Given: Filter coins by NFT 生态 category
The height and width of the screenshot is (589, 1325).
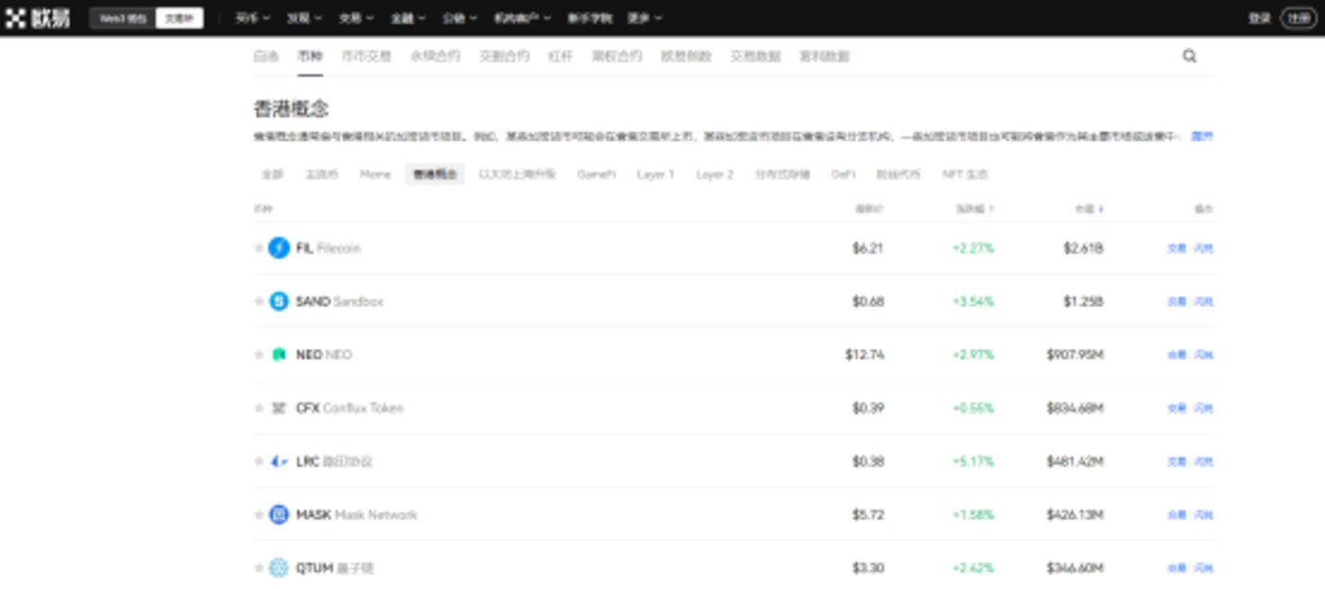Looking at the screenshot, I should (965, 174).
